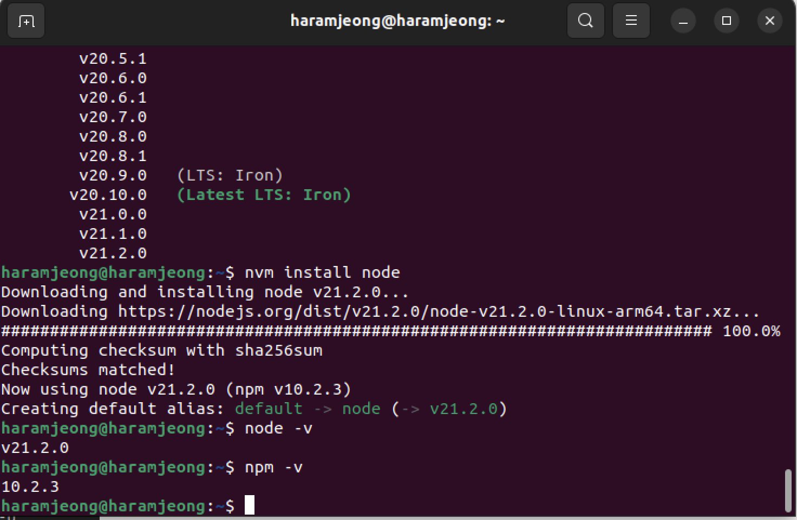Click version v20.6.1 in the list

[113, 97]
